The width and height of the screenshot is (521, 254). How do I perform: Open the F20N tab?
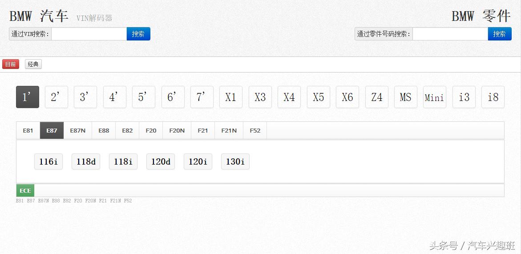pos(177,130)
